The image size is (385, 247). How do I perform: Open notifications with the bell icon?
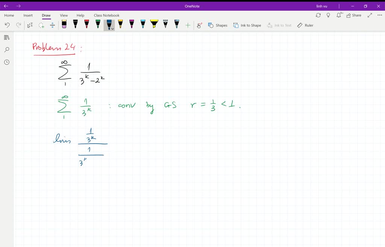(x=339, y=15)
